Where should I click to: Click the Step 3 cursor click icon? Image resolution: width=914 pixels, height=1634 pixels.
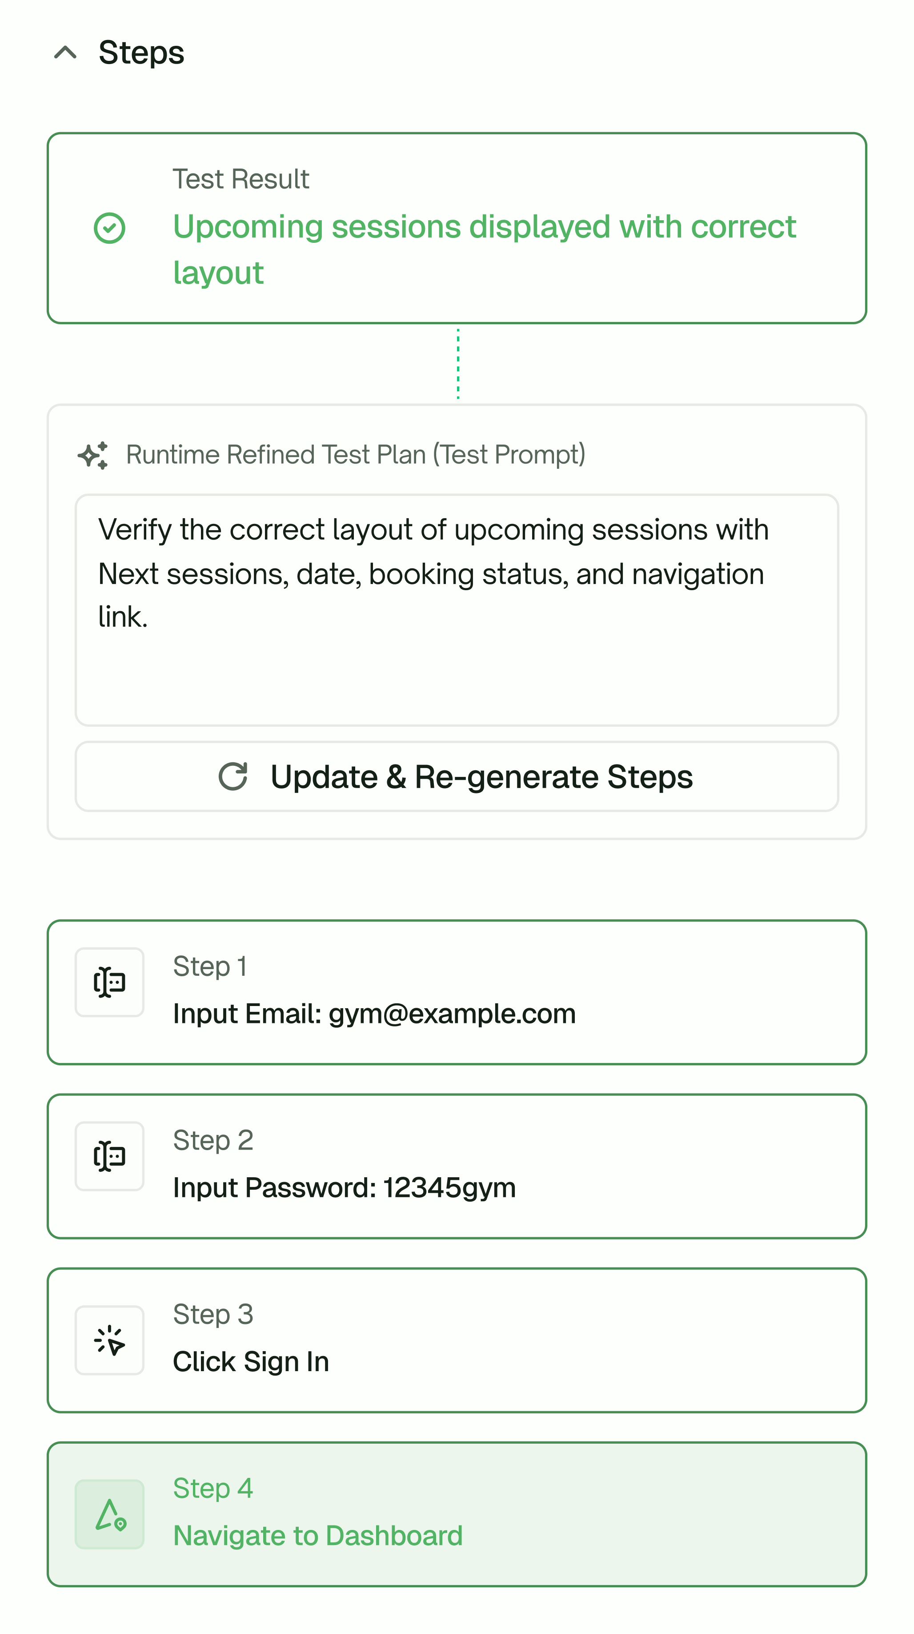tap(110, 1340)
